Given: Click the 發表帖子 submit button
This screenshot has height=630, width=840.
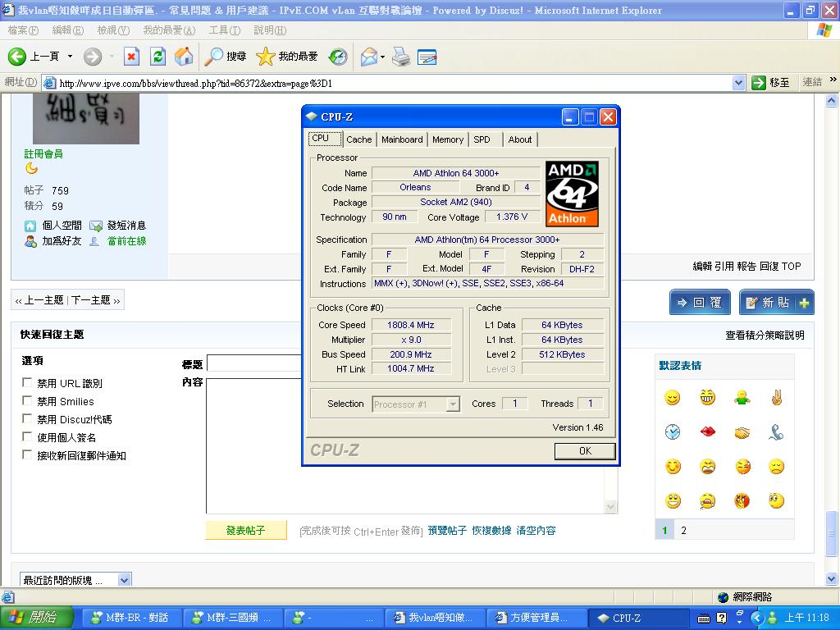Looking at the screenshot, I should tap(245, 531).
